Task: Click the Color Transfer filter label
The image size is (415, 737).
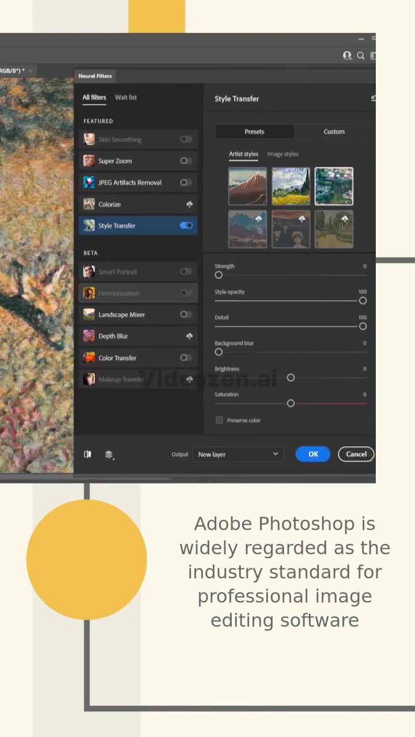Action: [117, 358]
